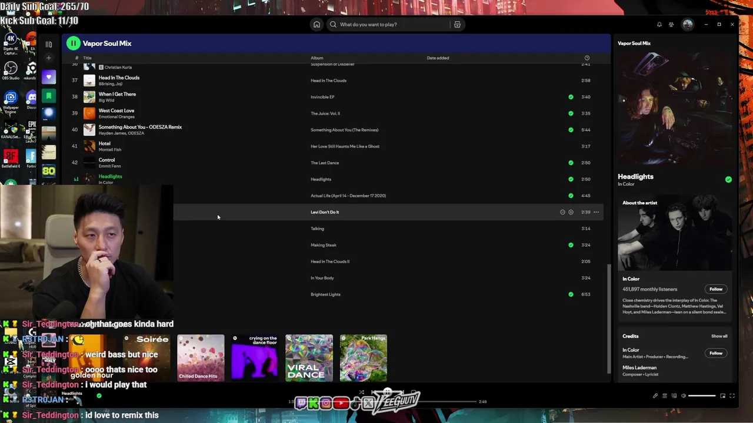Toggle saved checkmark on Actual Life album row
Screen dimensions: 753x423
571,196
